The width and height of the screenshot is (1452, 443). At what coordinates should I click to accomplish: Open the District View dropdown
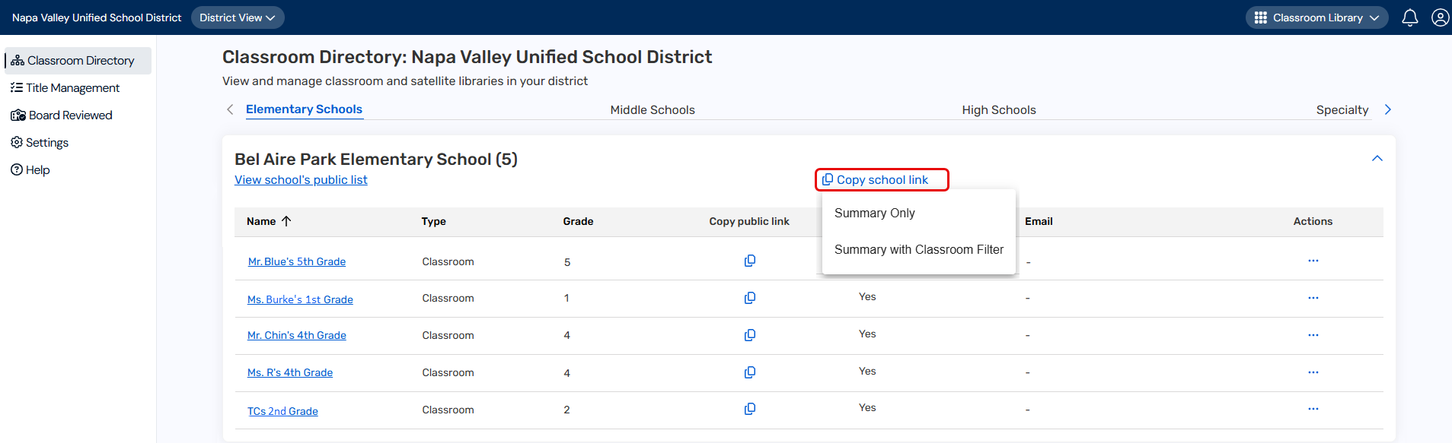[x=237, y=17]
